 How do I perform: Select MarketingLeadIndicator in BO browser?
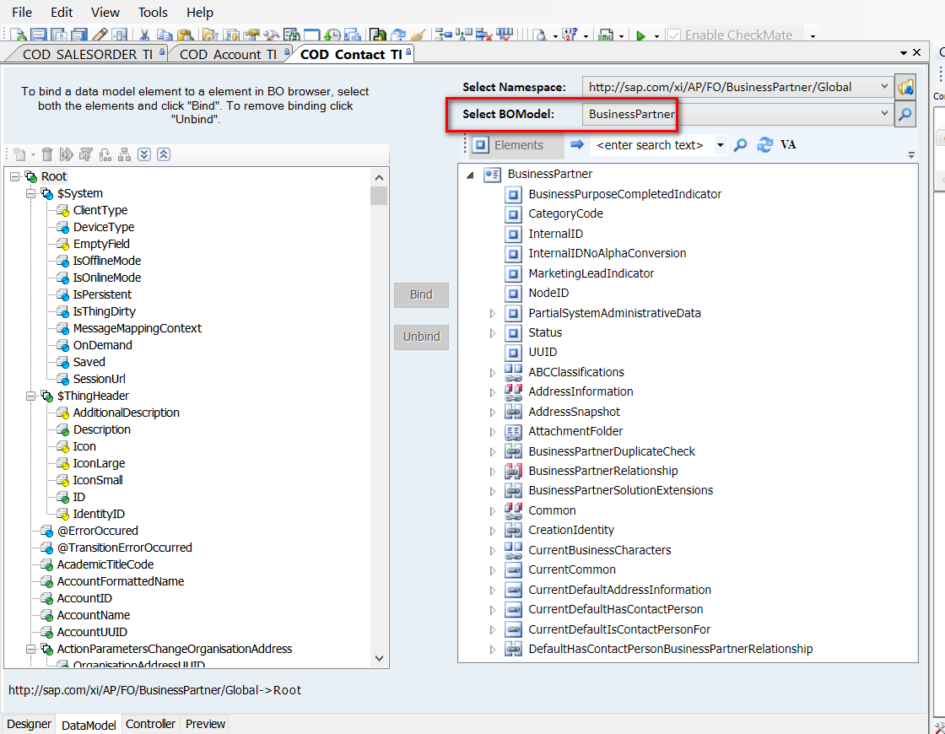[591, 273]
